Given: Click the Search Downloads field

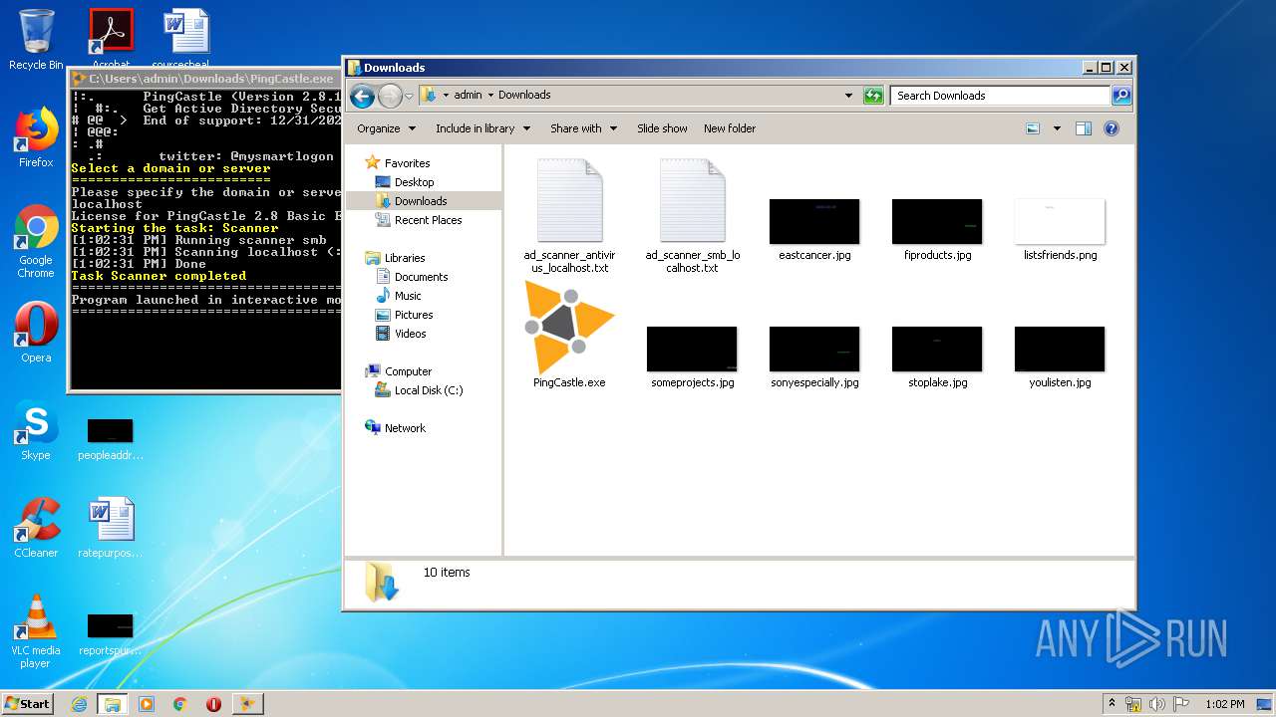Looking at the screenshot, I should (x=1000, y=96).
